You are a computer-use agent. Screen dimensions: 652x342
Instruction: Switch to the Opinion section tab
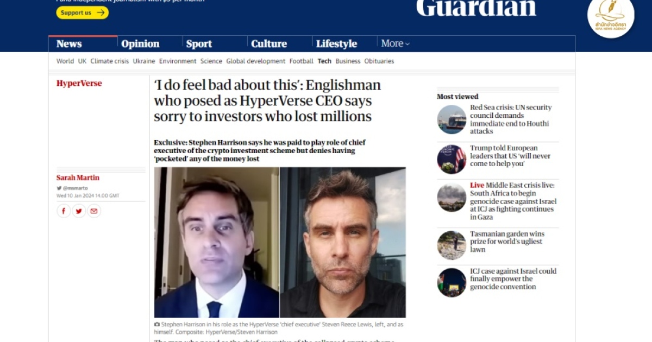point(140,43)
